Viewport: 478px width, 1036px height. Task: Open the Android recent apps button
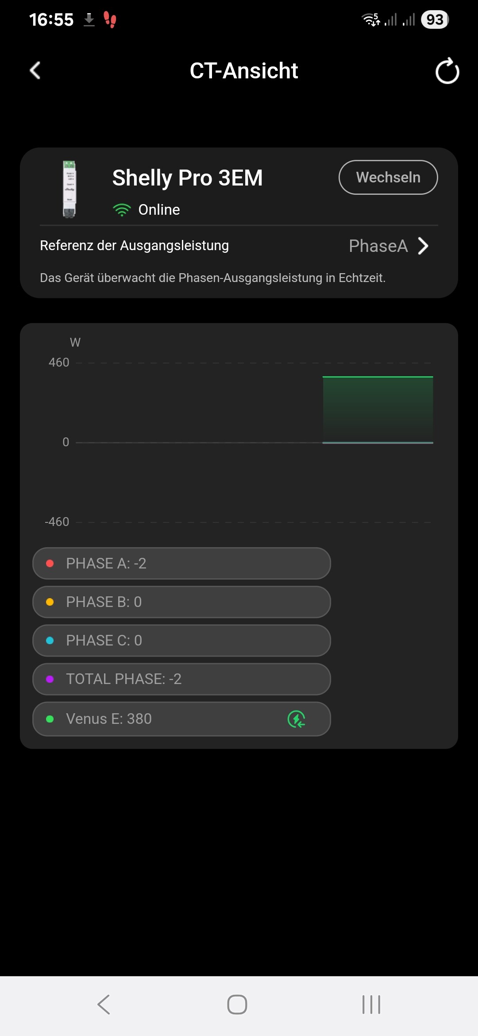pos(371,1004)
